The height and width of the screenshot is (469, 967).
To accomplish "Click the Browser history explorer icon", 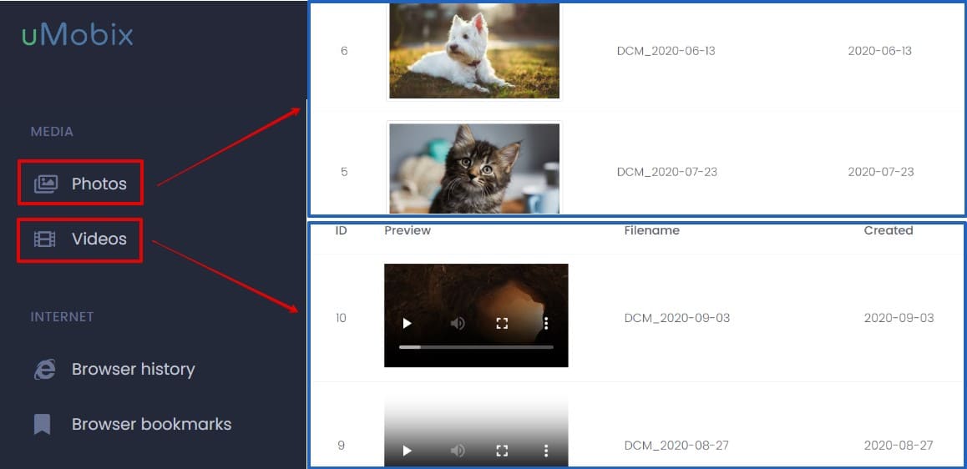I will pyautogui.click(x=44, y=369).
